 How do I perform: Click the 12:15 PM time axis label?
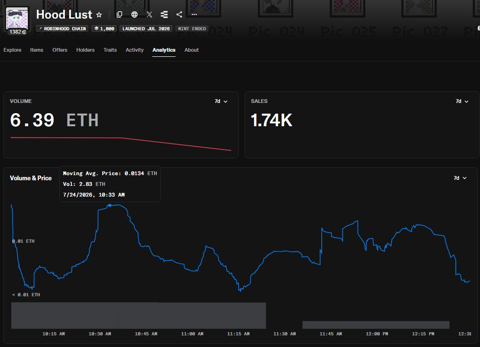[423, 334]
